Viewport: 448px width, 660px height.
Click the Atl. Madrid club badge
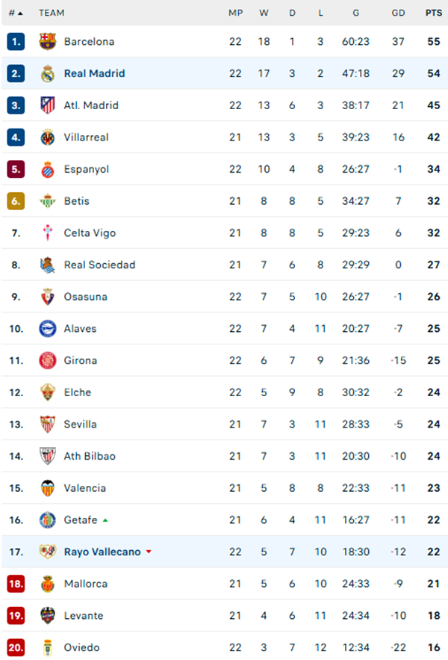[x=48, y=105]
